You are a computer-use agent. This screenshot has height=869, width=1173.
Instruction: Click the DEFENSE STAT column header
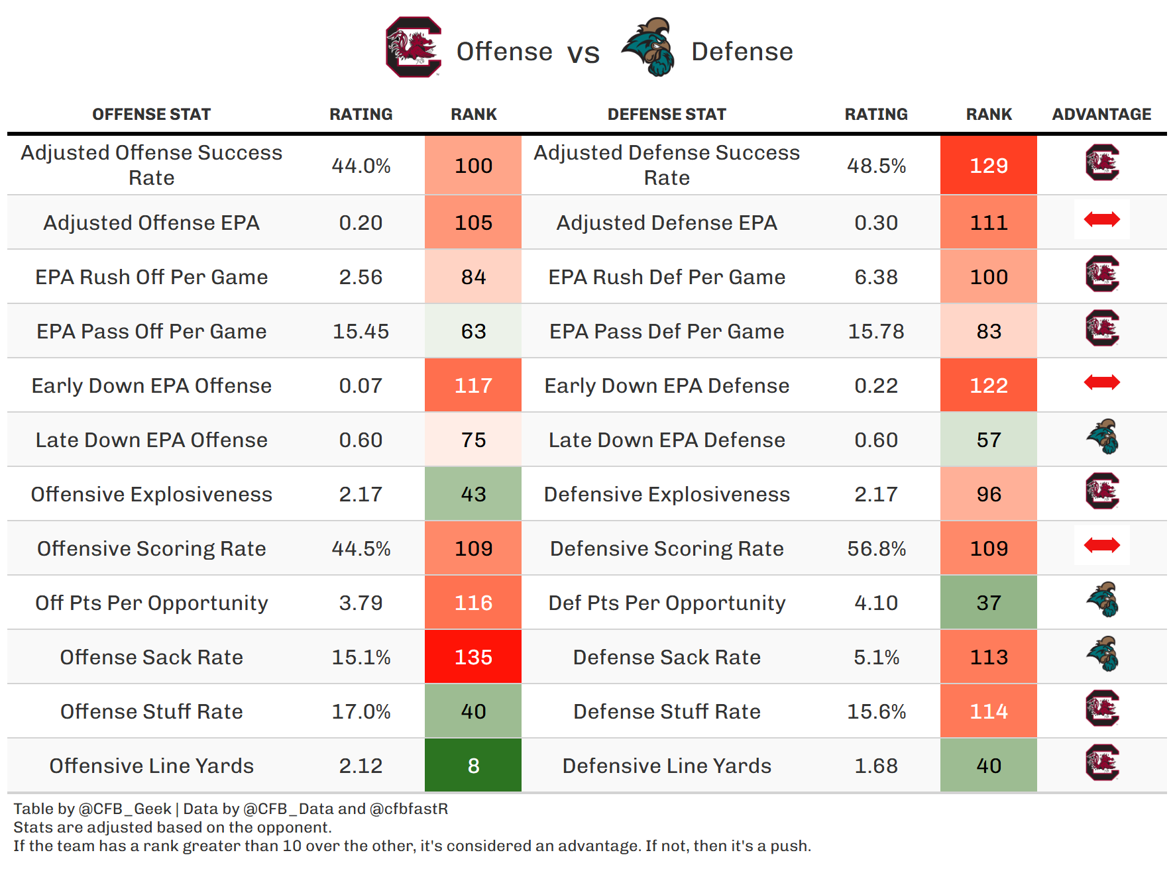[x=667, y=115]
